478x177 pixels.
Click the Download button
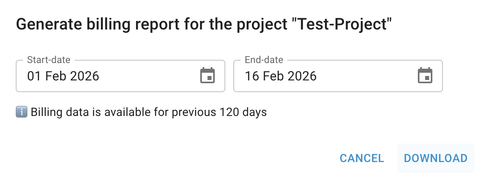pos(436,158)
